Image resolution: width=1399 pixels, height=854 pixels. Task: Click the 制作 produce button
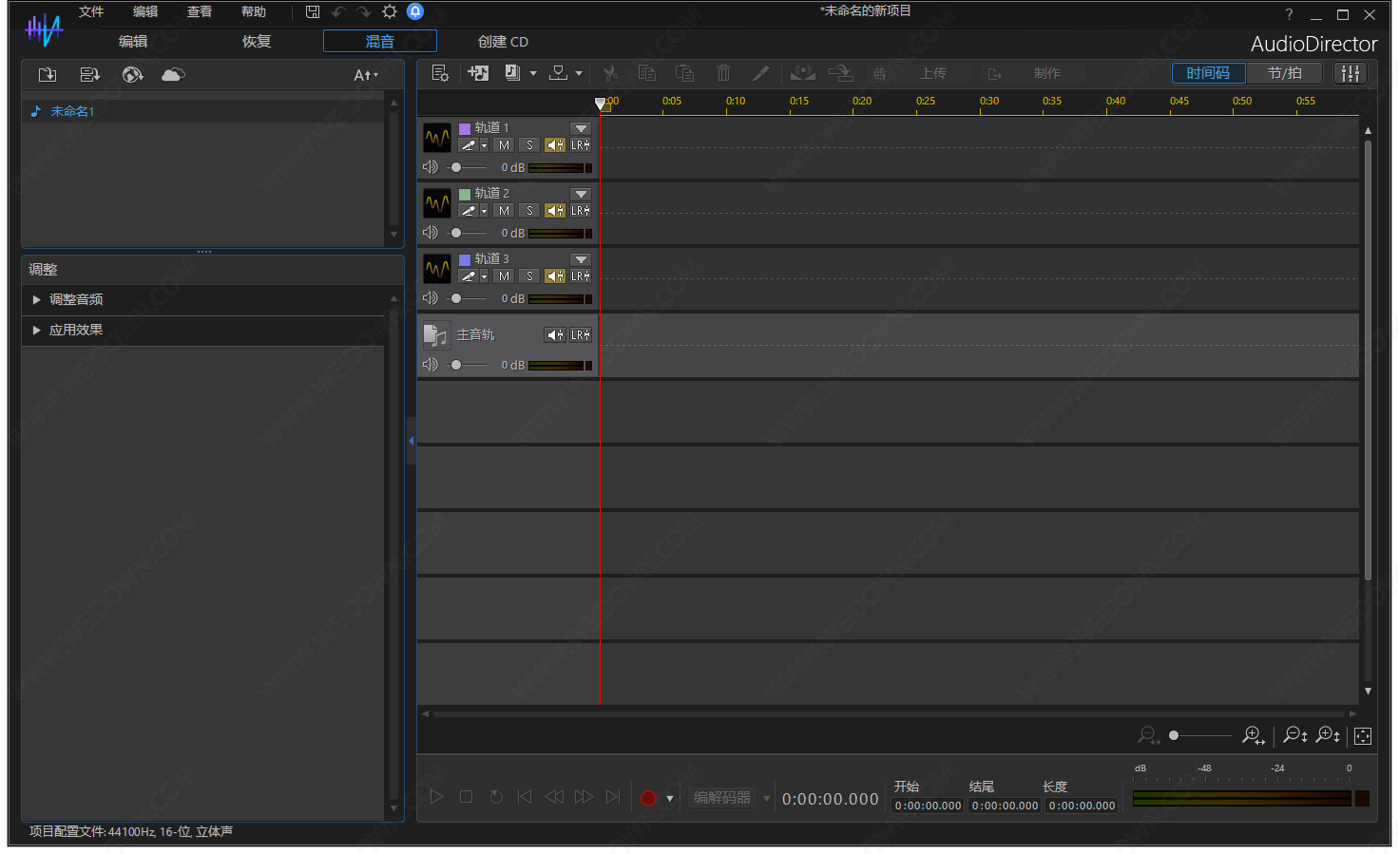[1034, 73]
